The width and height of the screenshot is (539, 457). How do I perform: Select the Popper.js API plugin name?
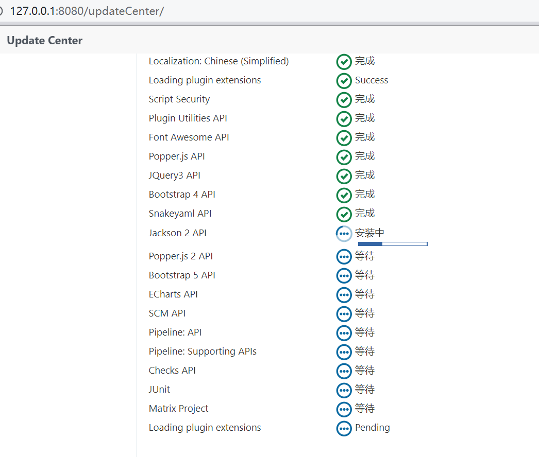(x=177, y=156)
